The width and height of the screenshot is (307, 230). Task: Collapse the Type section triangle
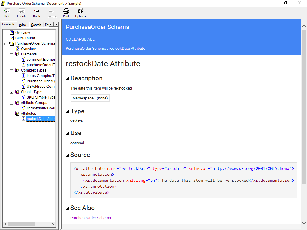coord(67,111)
